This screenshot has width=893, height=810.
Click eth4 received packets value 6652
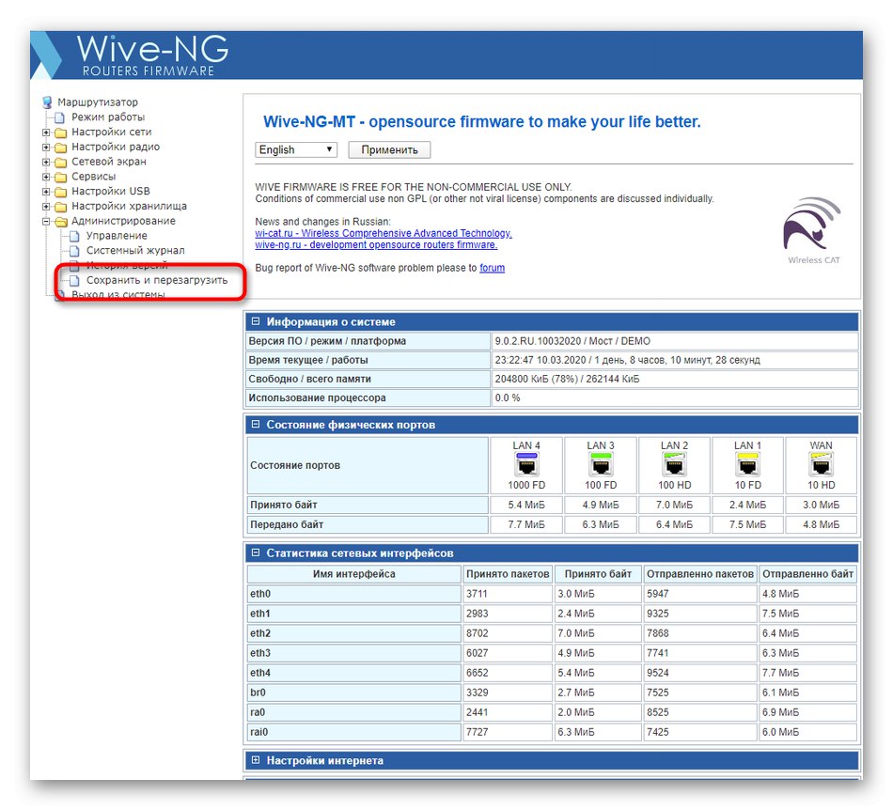pyautogui.click(x=478, y=673)
